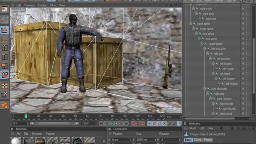Open Materials Texture menu
256x144 pixels.
coord(50,134)
